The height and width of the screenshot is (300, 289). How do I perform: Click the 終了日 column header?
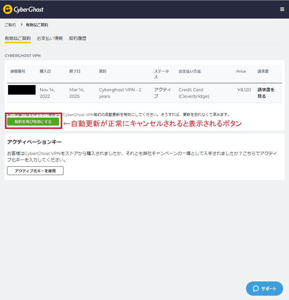pos(75,71)
